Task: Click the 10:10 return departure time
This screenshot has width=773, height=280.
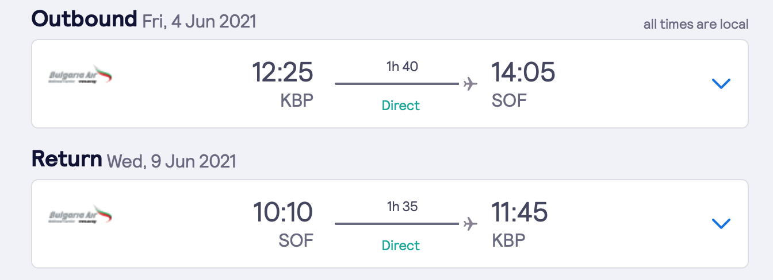Action: click(283, 213)
